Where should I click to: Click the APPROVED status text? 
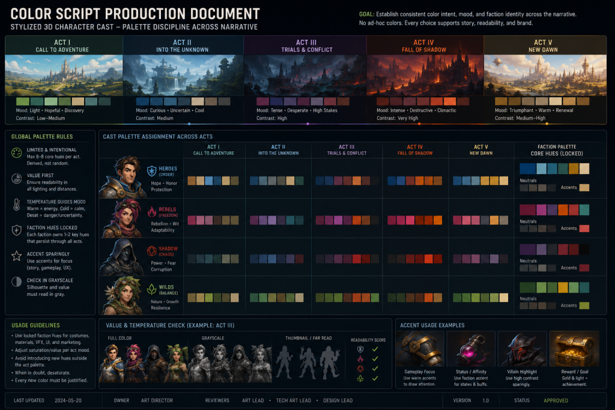pyautogui.click(x=556, y=400)
